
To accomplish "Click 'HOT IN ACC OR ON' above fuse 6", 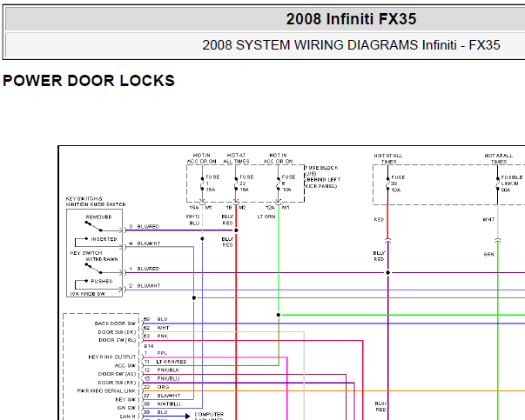I will pos(278,158).
